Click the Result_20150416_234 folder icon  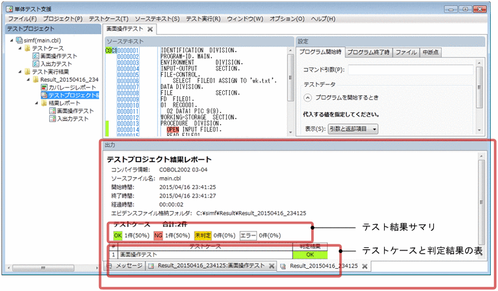point(36,80)
